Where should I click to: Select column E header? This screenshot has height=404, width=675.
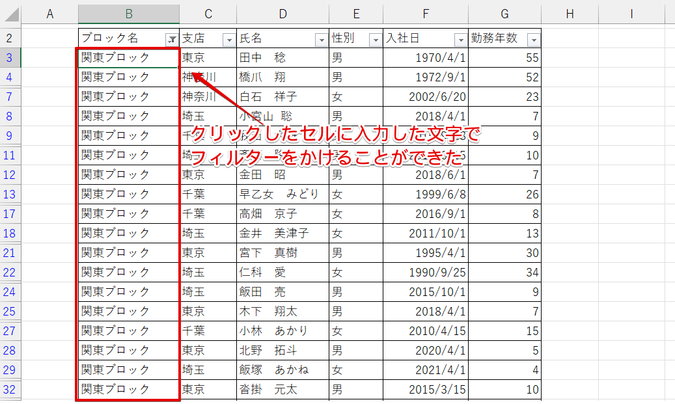(356, 14)
